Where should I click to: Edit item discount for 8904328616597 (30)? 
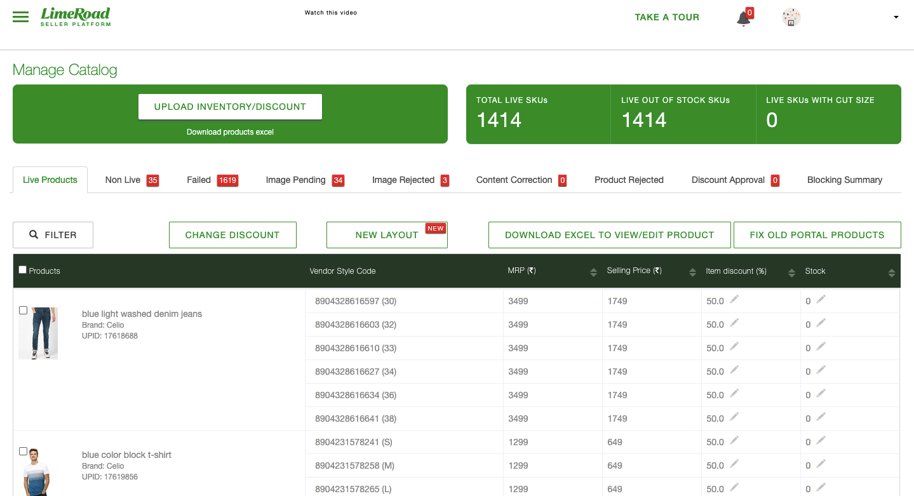734,300
